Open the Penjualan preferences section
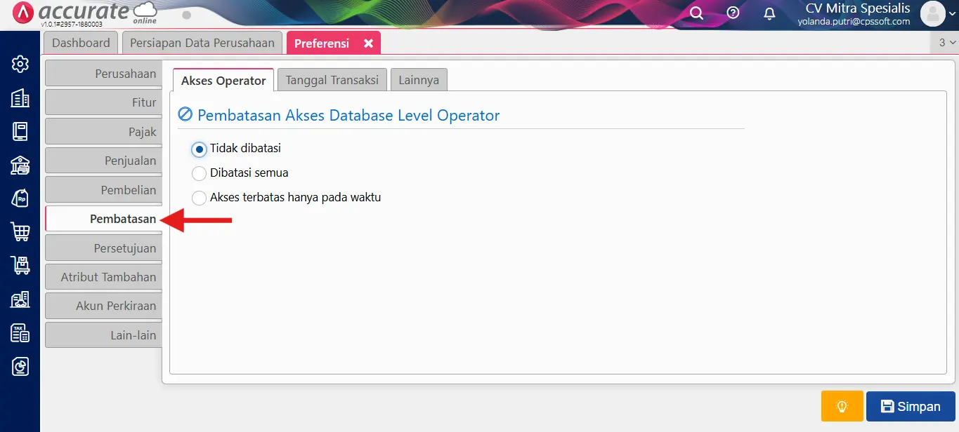959x432 pixels. pyautogui.click(x=103, y=161)
